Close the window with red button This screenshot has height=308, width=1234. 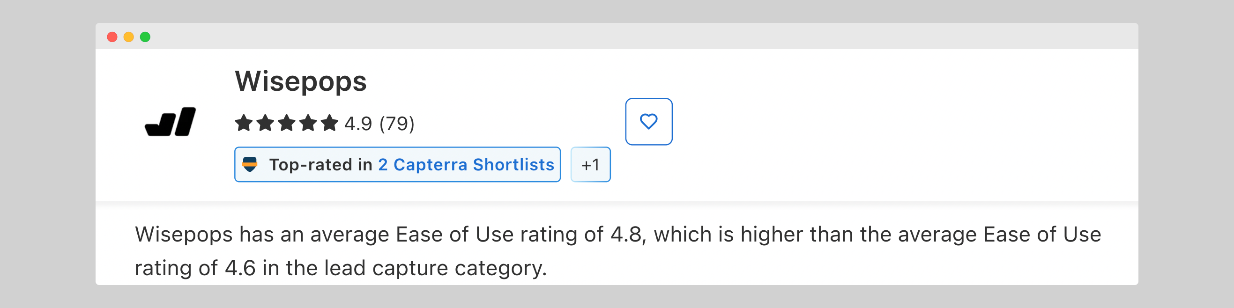click(x=112, y=37)
